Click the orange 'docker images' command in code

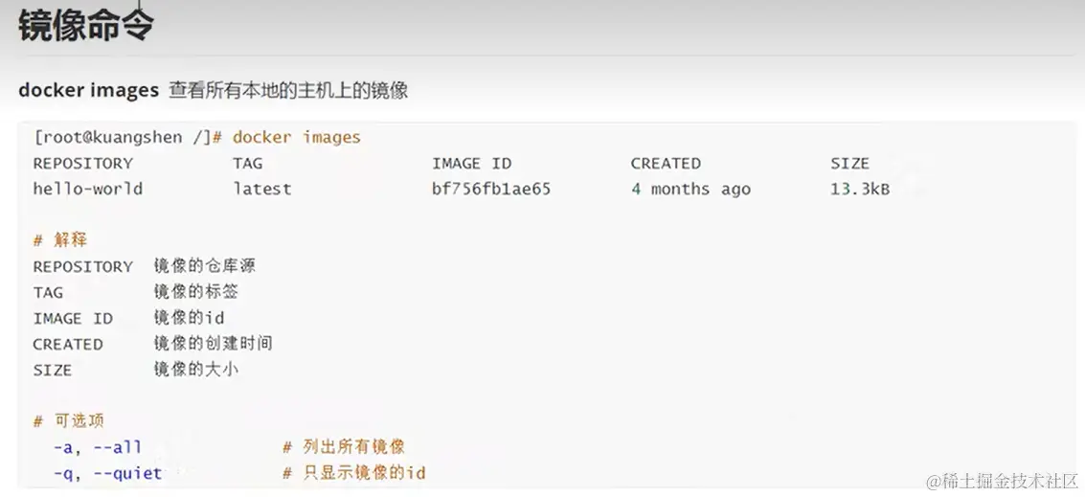click(x=297, y=138)
